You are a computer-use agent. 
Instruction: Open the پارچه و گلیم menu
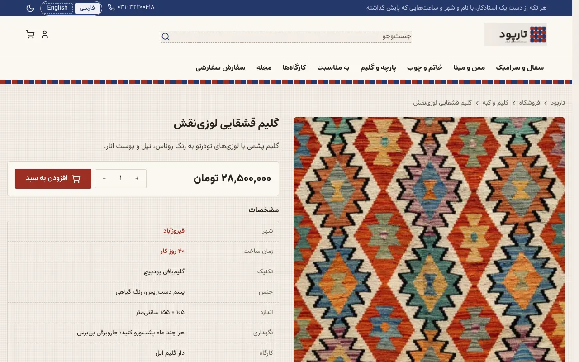(x=378, y=68)
